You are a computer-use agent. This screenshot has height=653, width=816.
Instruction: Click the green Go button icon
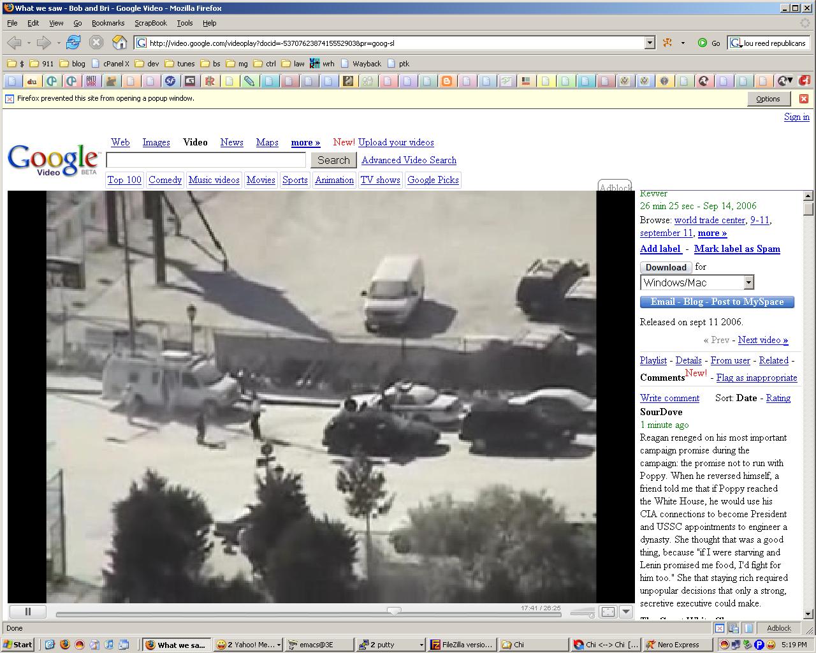(702, 43)
